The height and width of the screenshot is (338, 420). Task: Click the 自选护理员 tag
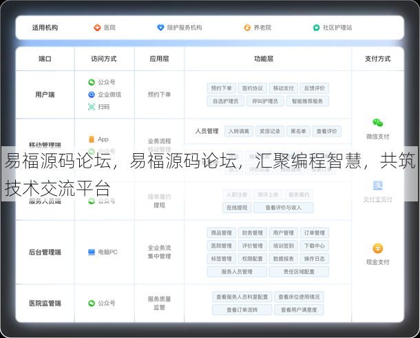point(226,101)
